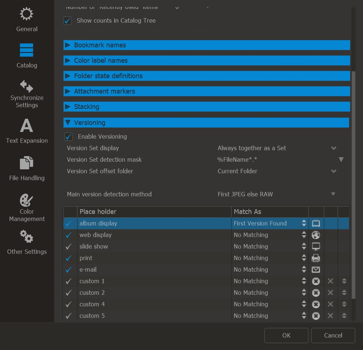Change album display Match As stepper
363x350 pixels.
point(304,223)
